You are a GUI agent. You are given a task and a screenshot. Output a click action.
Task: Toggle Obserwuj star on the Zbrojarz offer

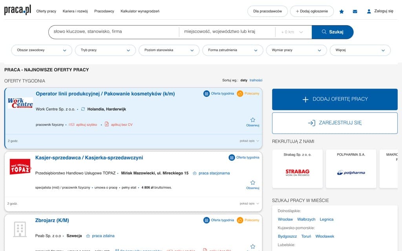tap(252, 246)
